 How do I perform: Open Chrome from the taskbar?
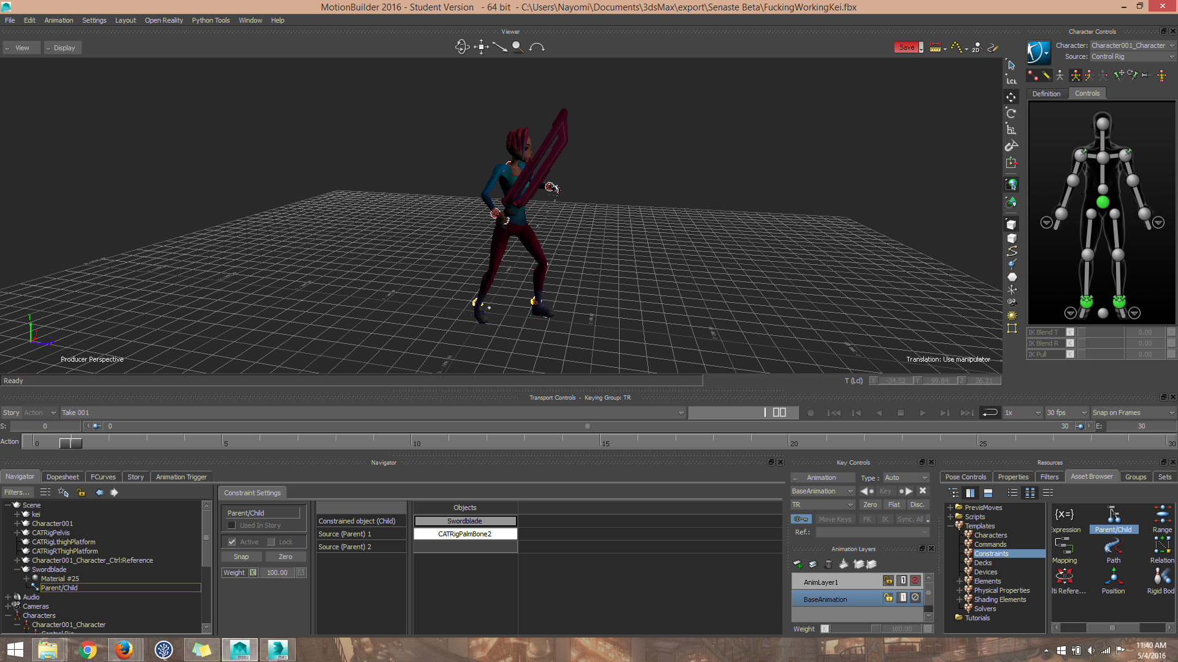pos(87,650)
